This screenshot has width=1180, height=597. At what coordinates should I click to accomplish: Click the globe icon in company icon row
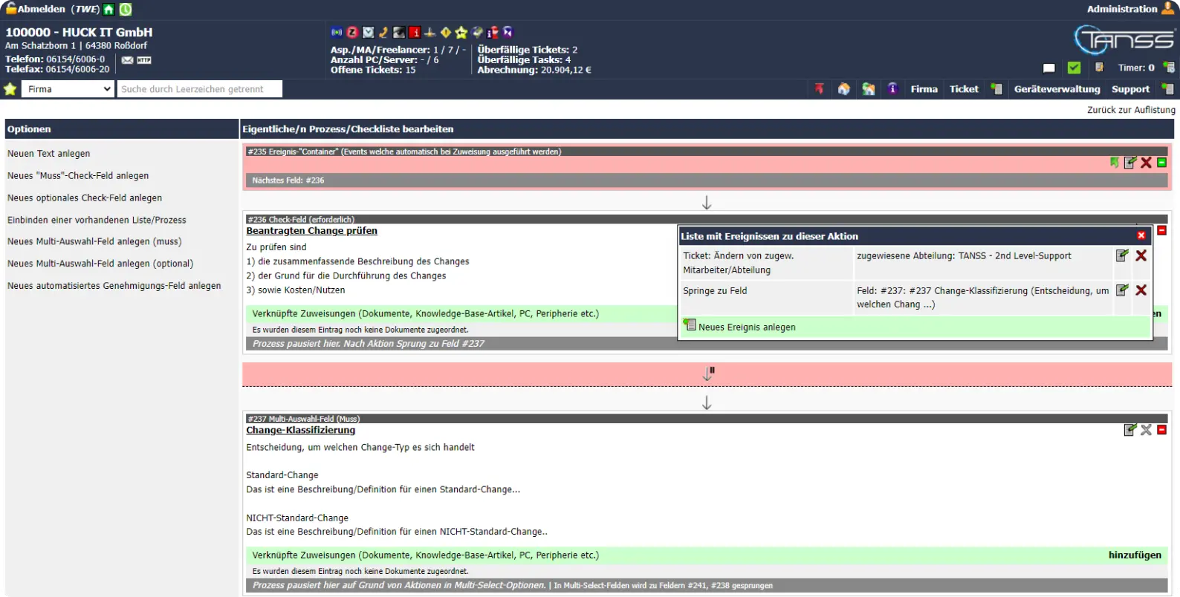(x=477, y=32)
